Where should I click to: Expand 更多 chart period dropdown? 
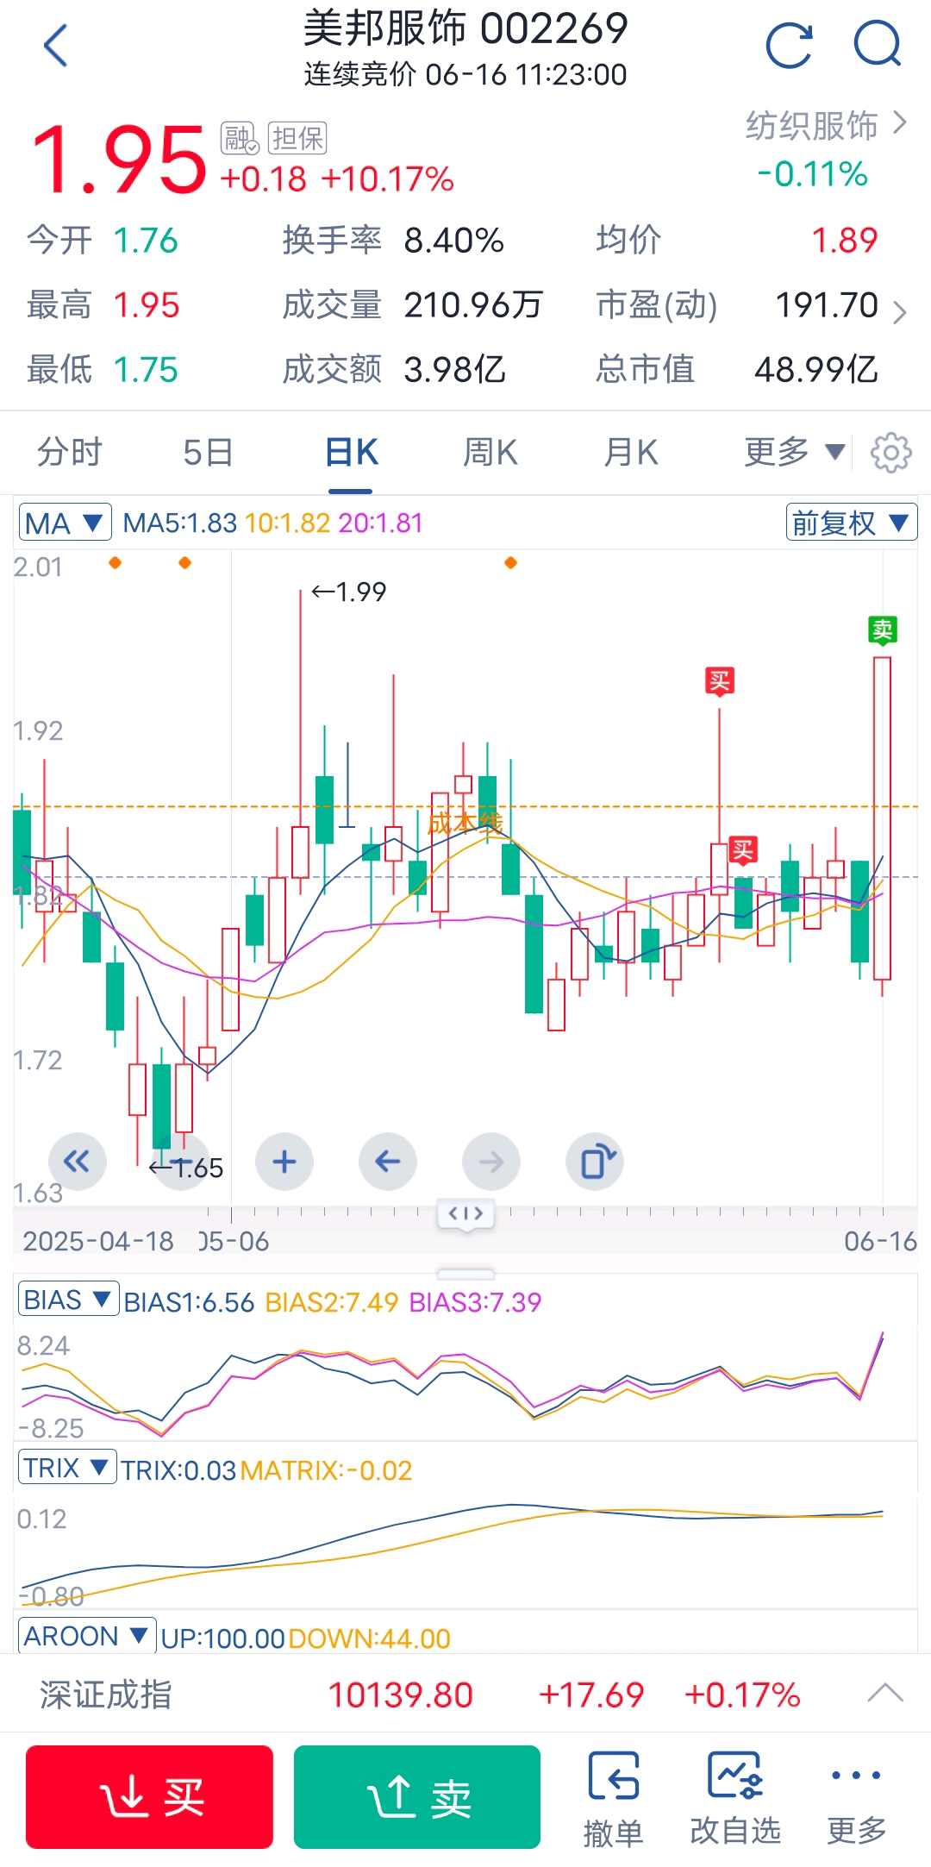point(794,452)
